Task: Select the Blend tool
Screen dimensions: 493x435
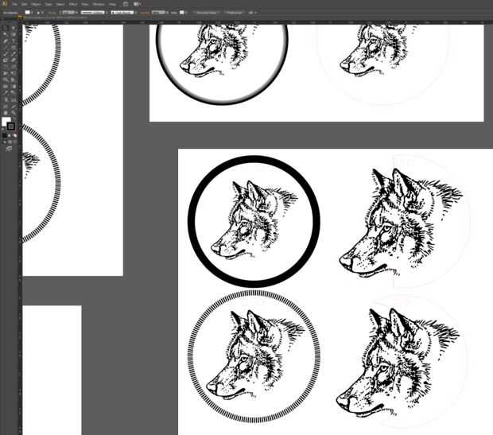Action: (14, 92)
